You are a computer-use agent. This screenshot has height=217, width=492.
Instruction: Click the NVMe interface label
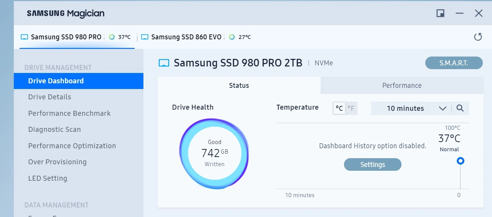[324, 63]
